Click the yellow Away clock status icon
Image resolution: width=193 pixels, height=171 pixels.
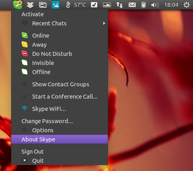[x=25, y=44]
